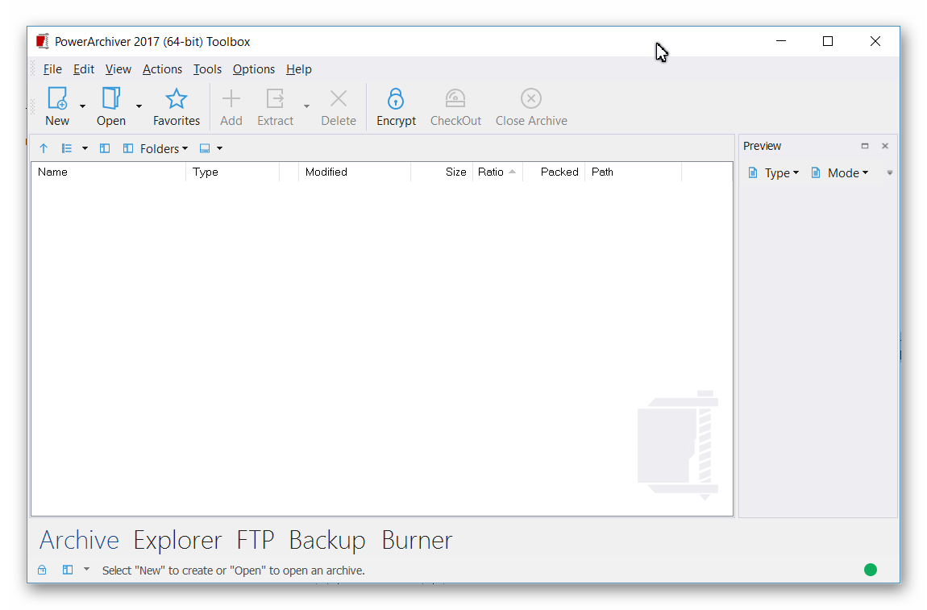
Task: Click the main toolbar drag handle
Action: tap(32, 106)
